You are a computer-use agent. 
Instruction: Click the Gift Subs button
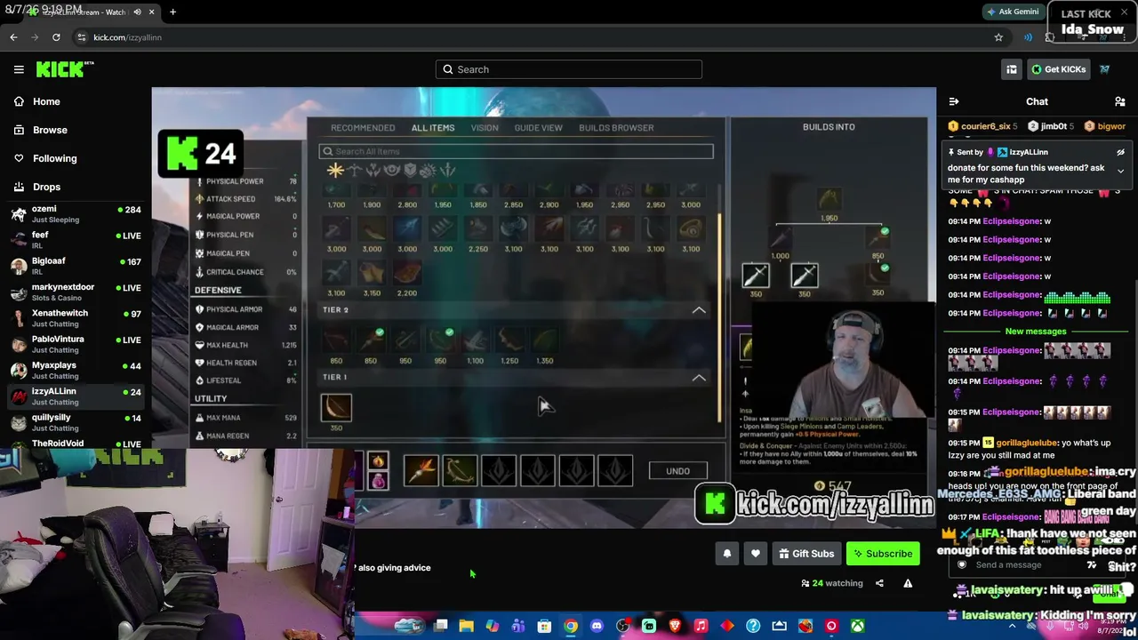point(806,554)
